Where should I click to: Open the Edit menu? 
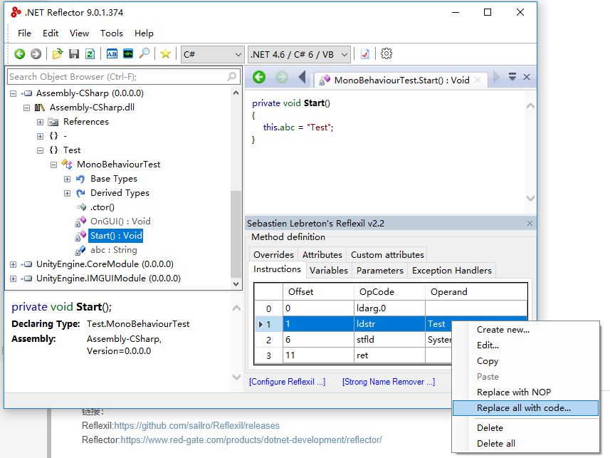click(x=51, y=33)
